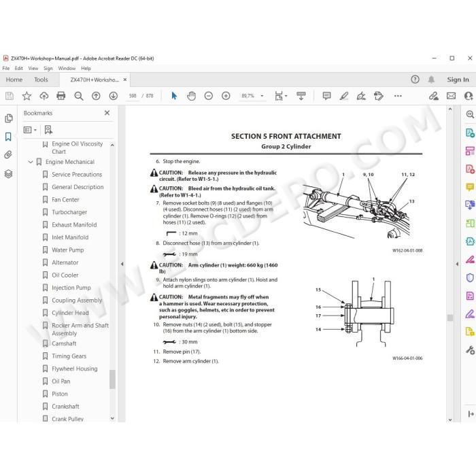The height and width of the screenshot is (476, 476).
Task: Click the Sign In button
Action: (458, 80)
